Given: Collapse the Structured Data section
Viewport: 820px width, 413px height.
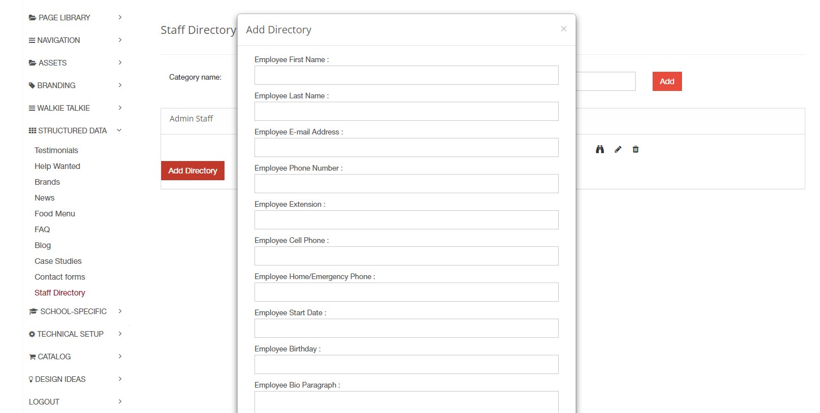Looking at the screenshot, I should [x=119, y=131].
